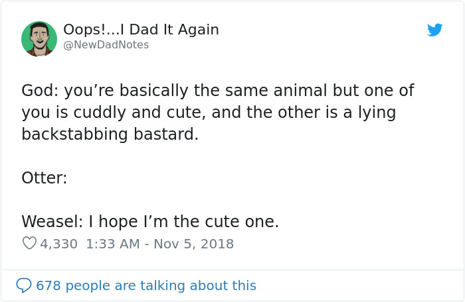The height and width of the screenshot is (302, 465).
Task: Click the "Nov 5, 2018" date
Action: (x=194, y=244)
